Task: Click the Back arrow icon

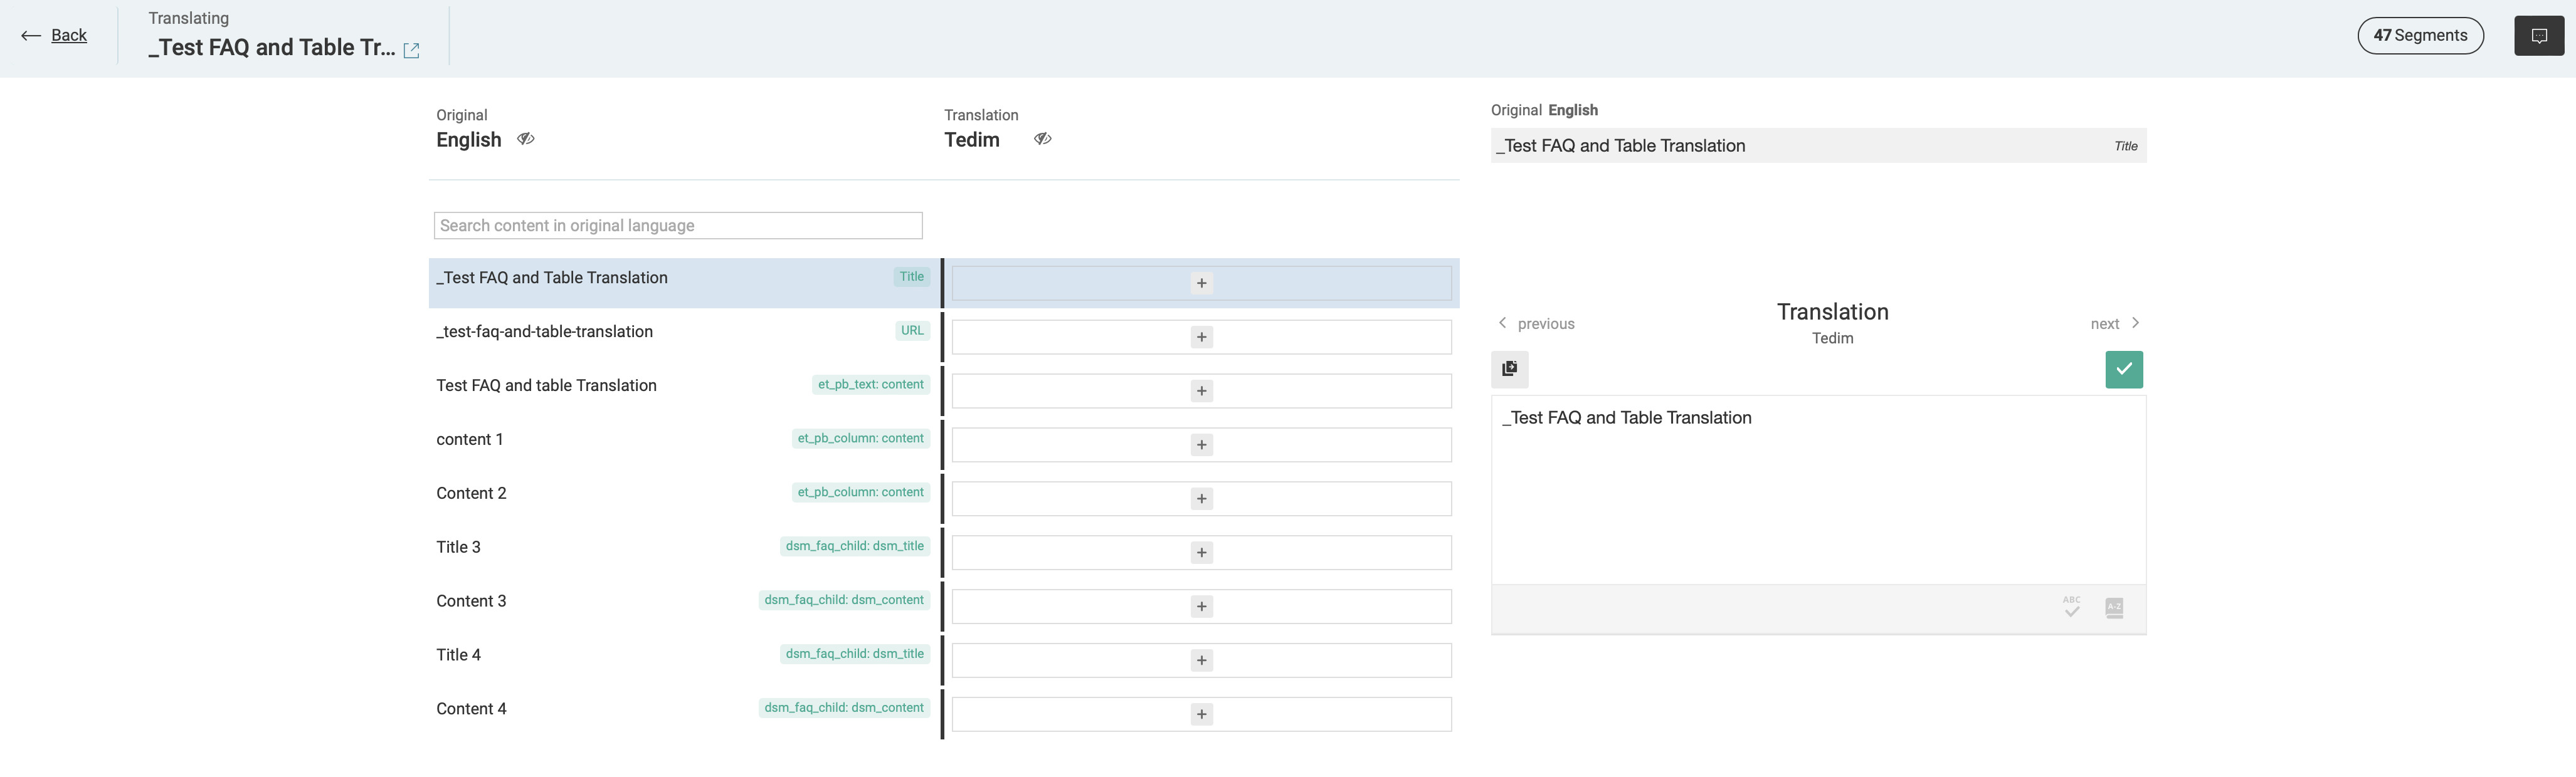Action: tap(31, 36)
